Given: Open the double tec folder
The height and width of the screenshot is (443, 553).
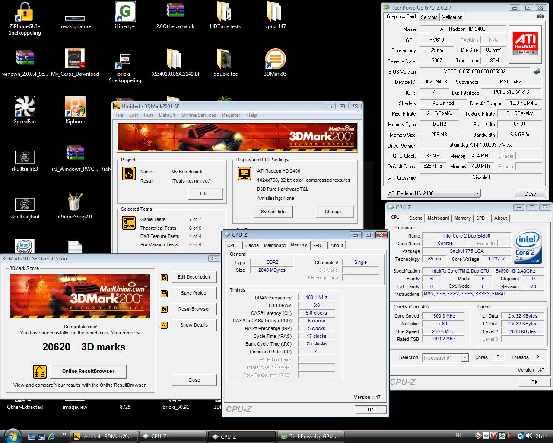Looking at the screenshot, I should (225, 59).
